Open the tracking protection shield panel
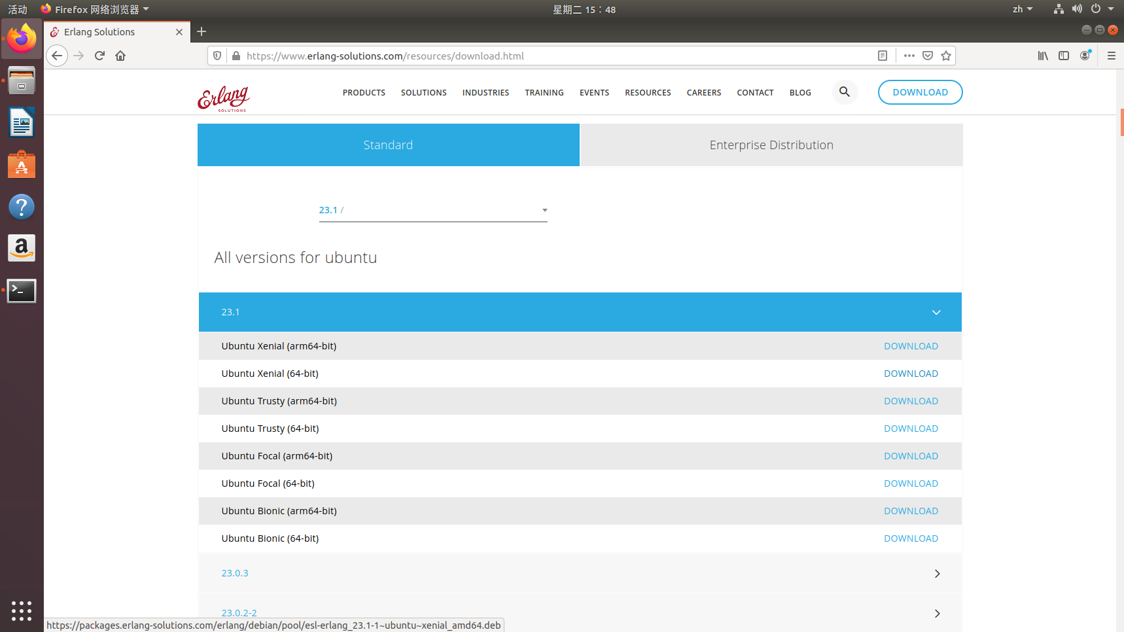 [217, 56]
